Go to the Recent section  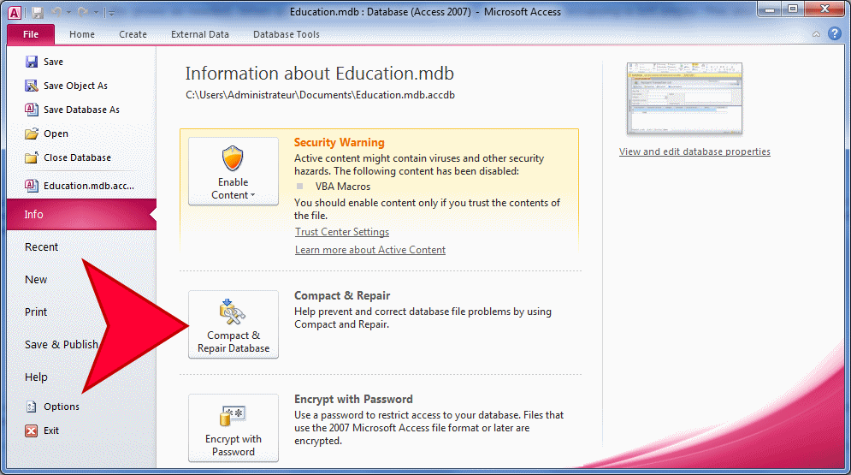[41, 247]
